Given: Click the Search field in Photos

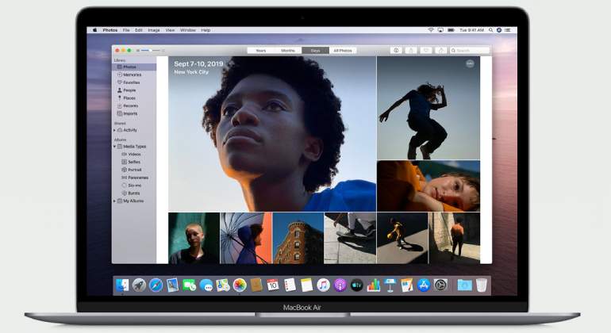Looking at the screenshot, I should 470,50.
